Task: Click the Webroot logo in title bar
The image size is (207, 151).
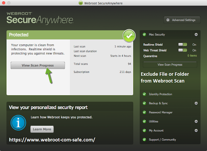Action: (x=81, y=3)
